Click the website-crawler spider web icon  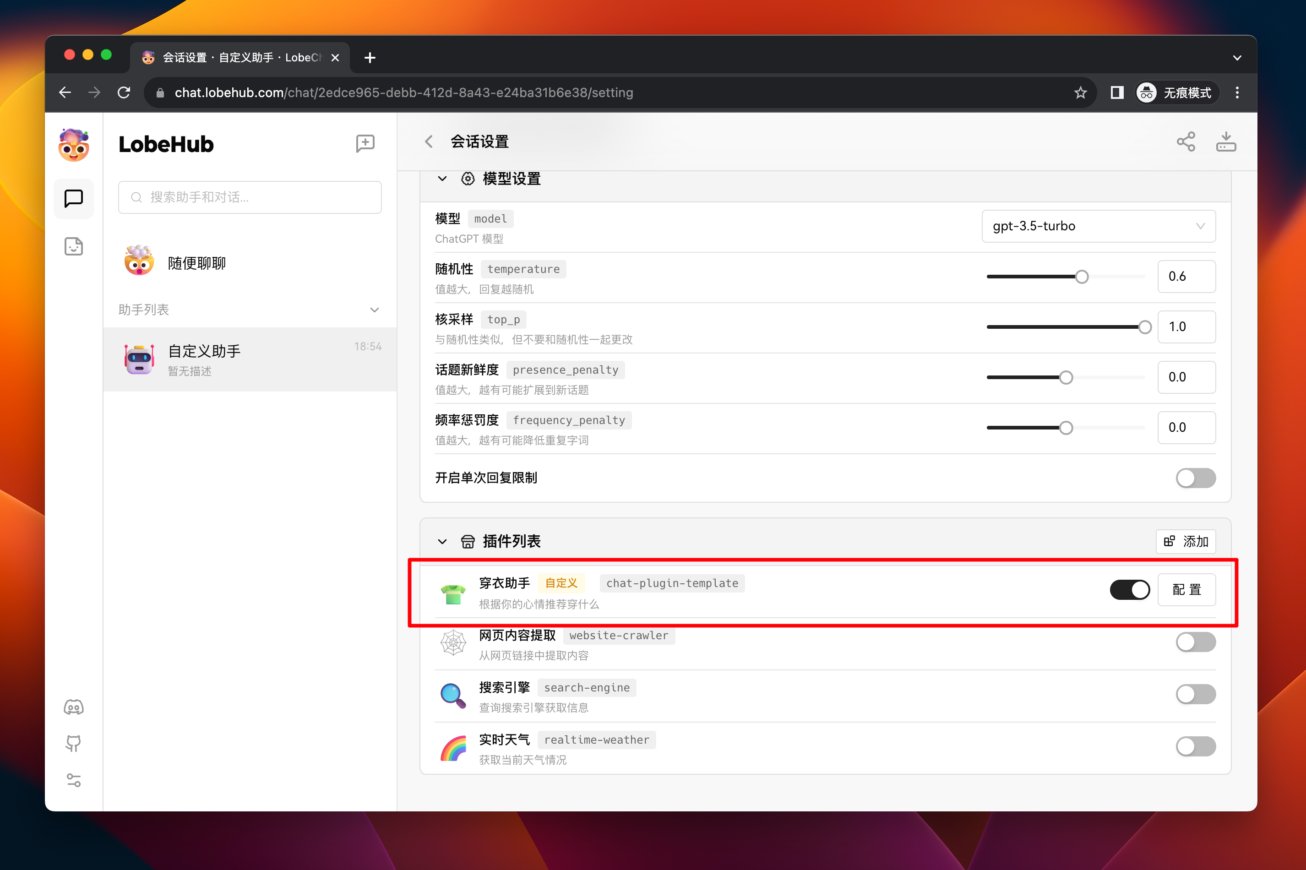tap(453, 642)
